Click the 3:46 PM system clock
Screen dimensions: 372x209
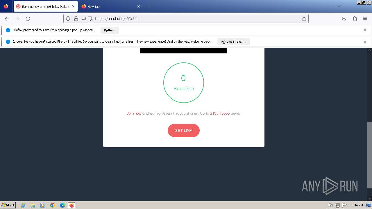click(x=357, y=205)
